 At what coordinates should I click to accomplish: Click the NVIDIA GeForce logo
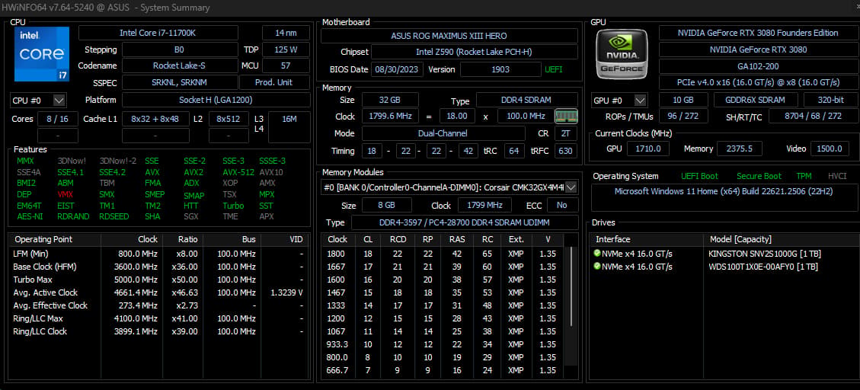[622, 54]
